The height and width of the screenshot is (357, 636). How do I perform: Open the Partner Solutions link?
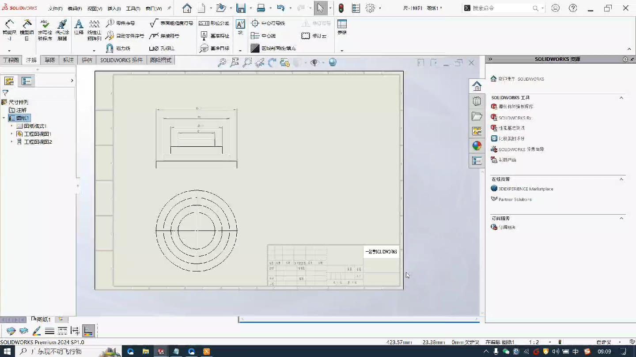click(514, 199)
